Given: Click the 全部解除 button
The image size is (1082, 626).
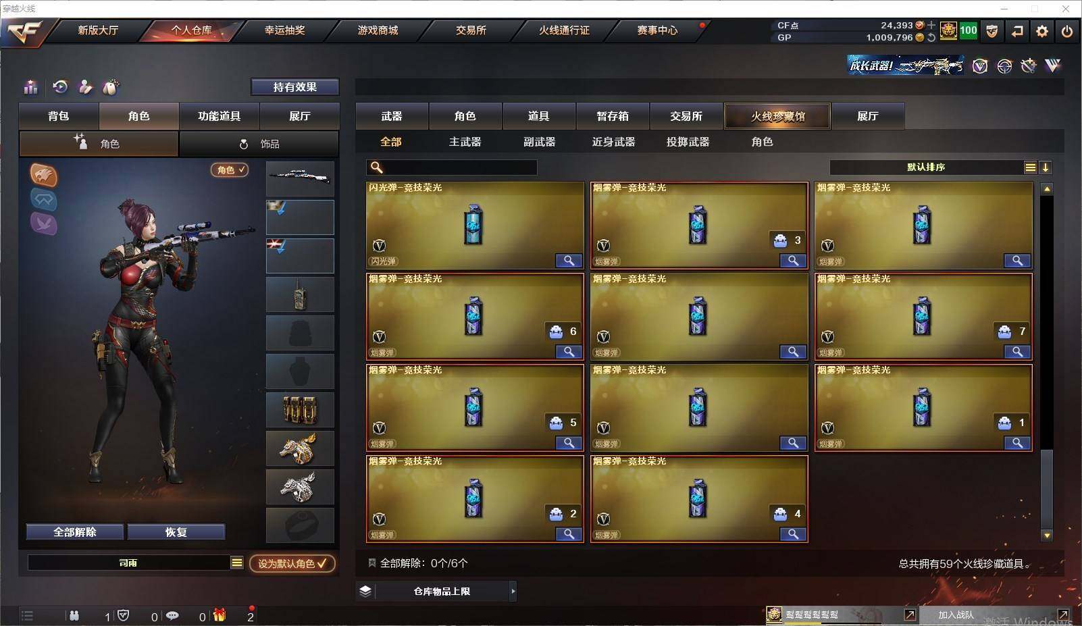Looking at the screenshot, I should tap(75, 532).
